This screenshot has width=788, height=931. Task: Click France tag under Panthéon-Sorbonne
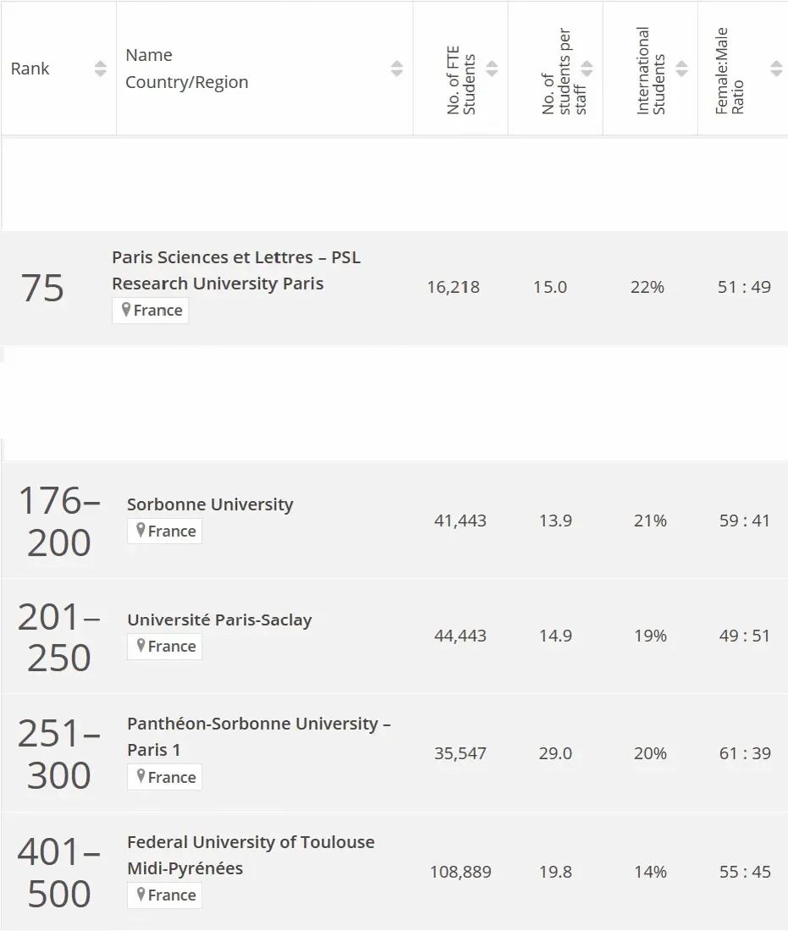164,777
